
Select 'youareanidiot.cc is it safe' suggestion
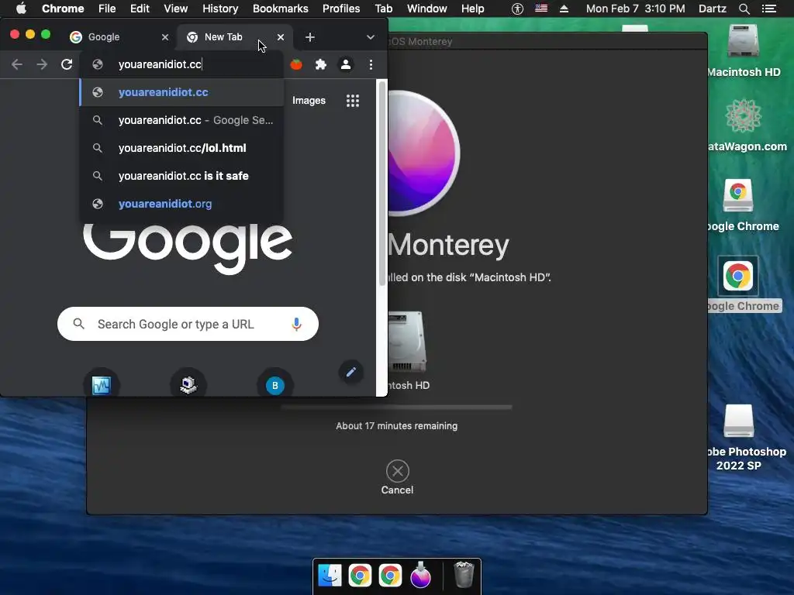[x=181, y=176]
